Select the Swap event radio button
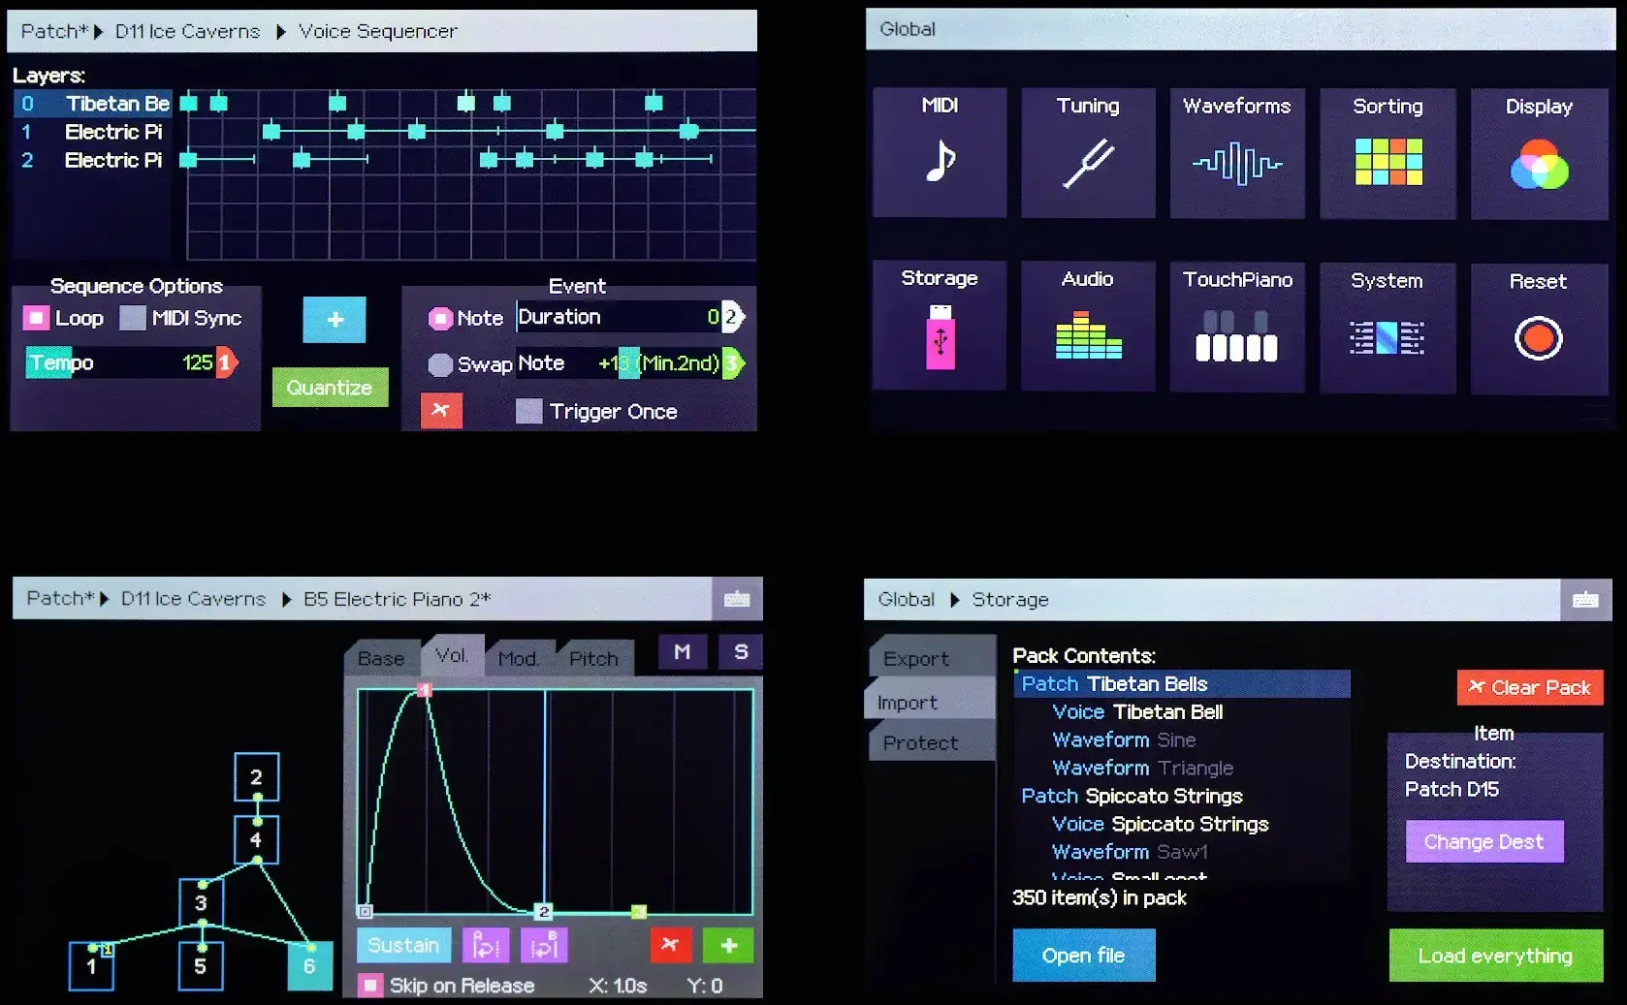This screenshot has height=1005, width=1627. (440, 364)
